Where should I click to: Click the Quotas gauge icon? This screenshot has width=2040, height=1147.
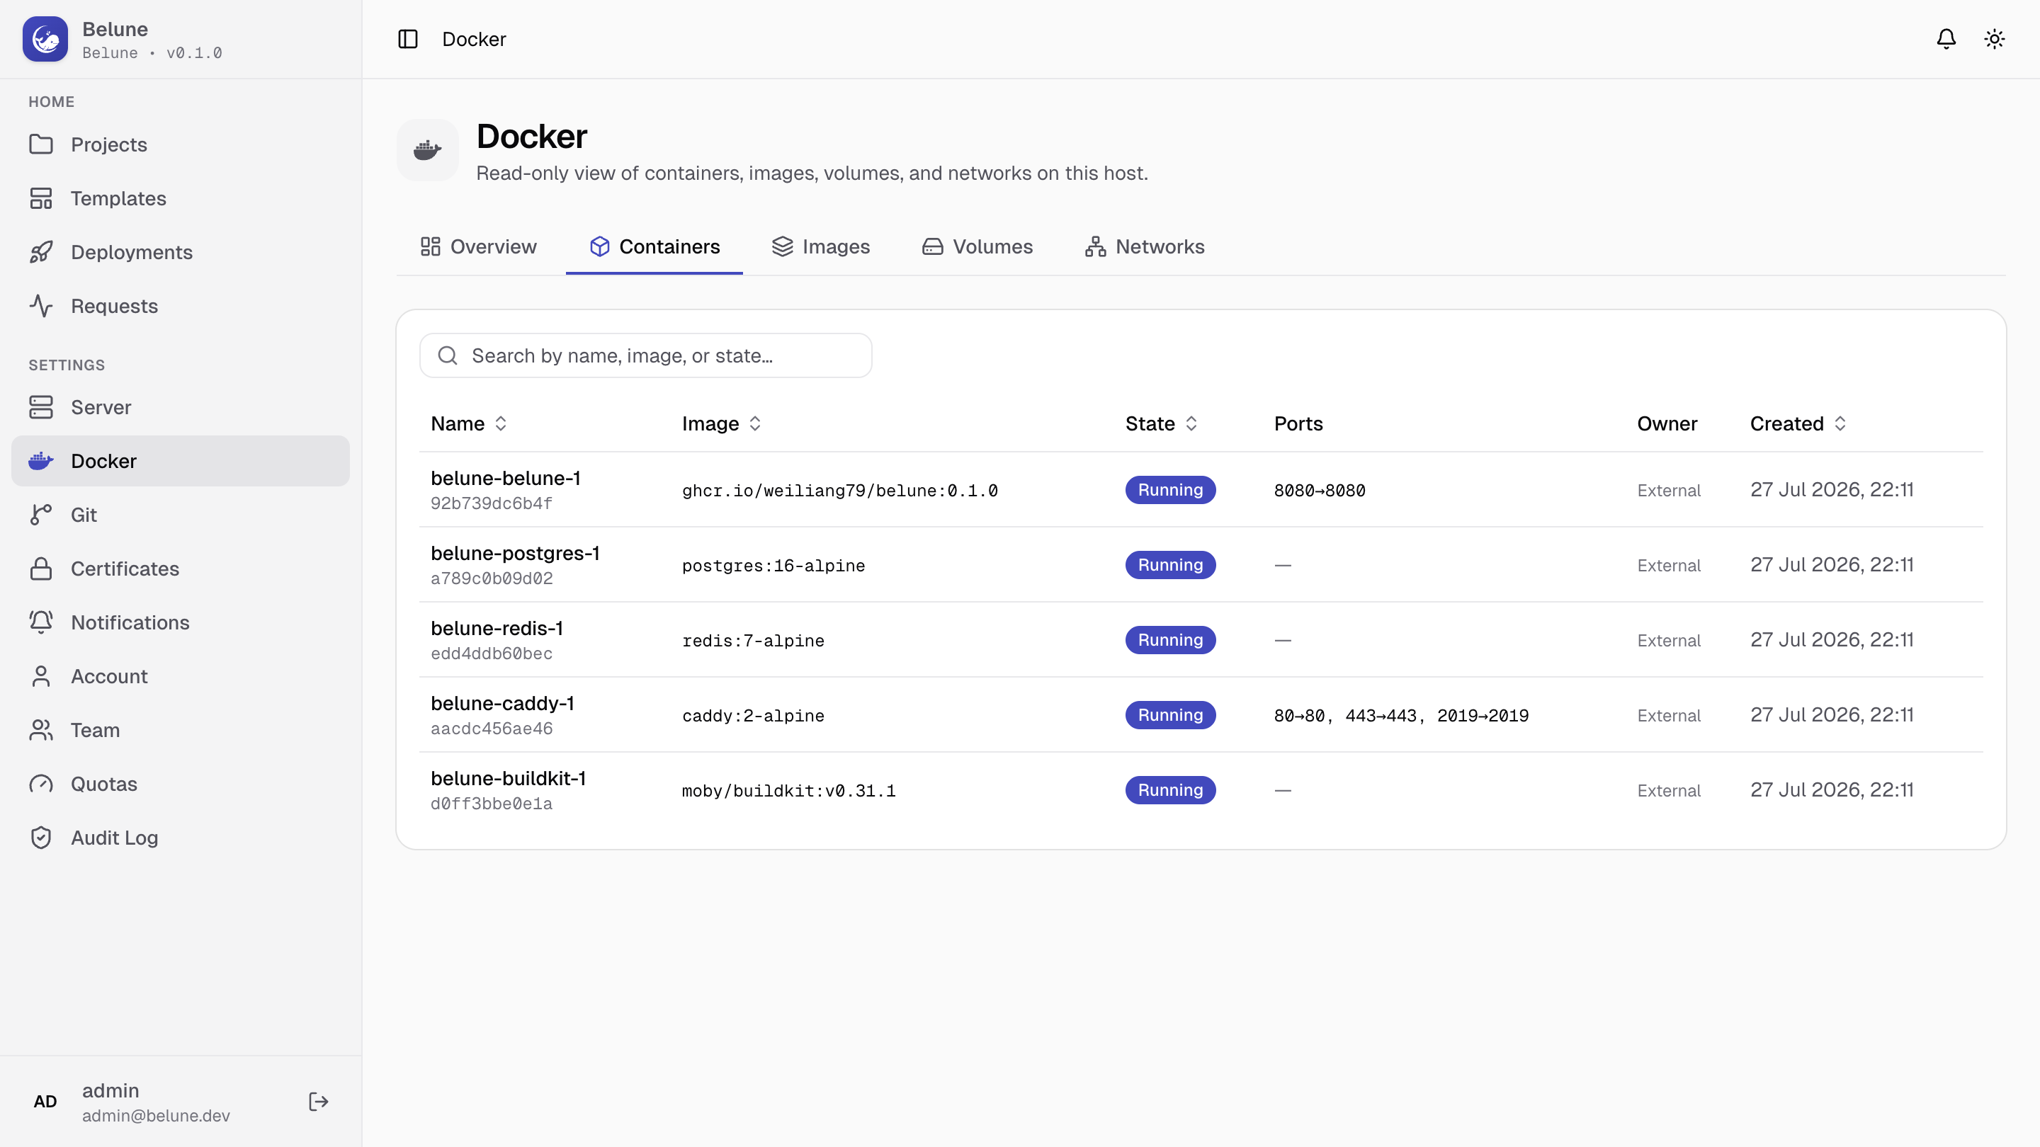coord(41,784)
